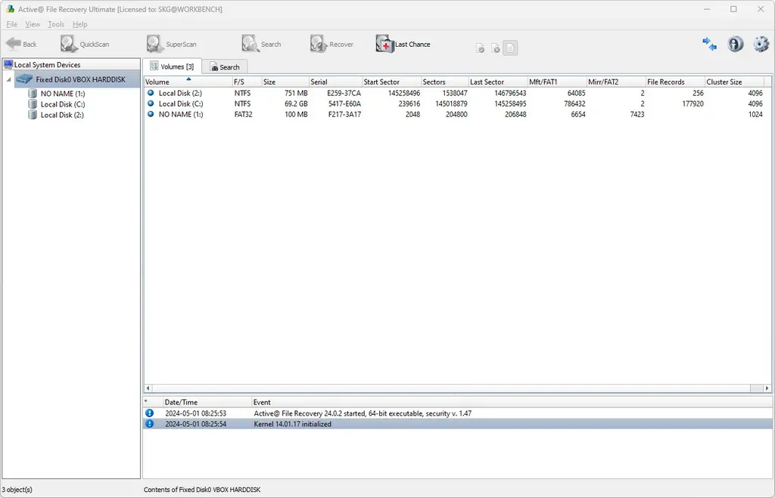775x498 pixels.
Task: Switch to the Search tab
Action: click(x=225, y=67)
